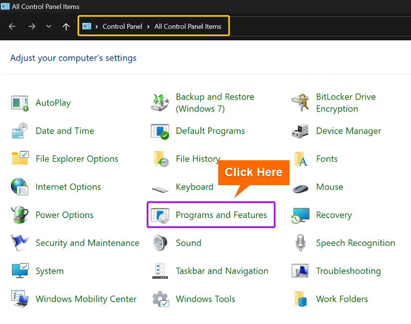This screenshot has height=324, width=411.
Task: Open the AutoPlay icon
Action: click(19, 103)
